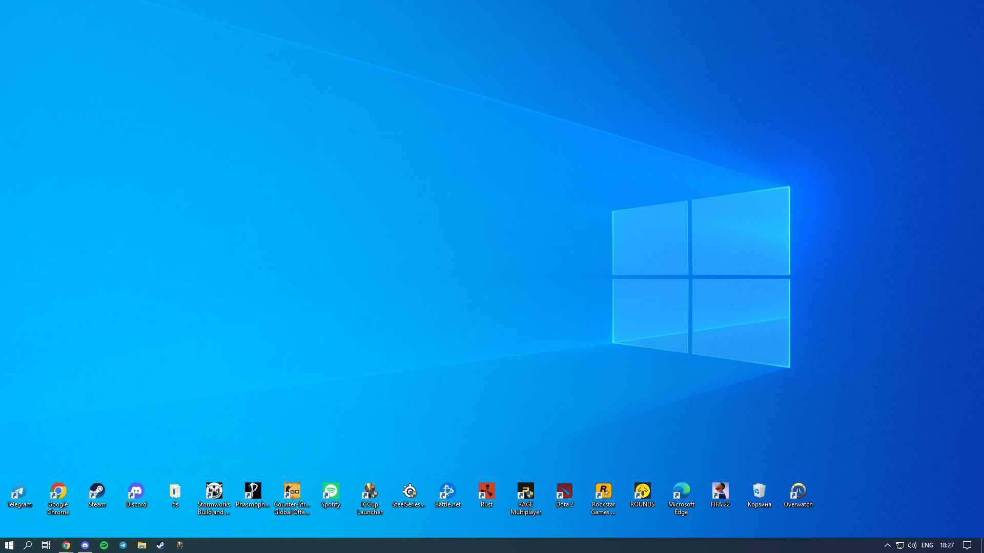Open Task View on the taskbar
The height and width of the screenshot is (553, 984).
pos(46,545)
